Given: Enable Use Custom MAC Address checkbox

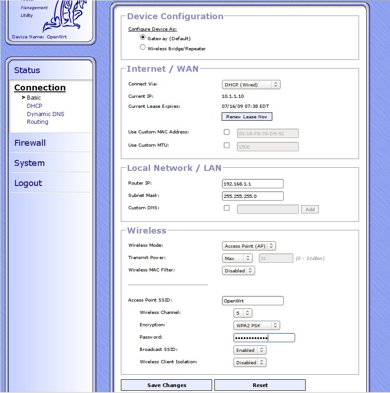Looking at the screenshot, I should 227,132.
